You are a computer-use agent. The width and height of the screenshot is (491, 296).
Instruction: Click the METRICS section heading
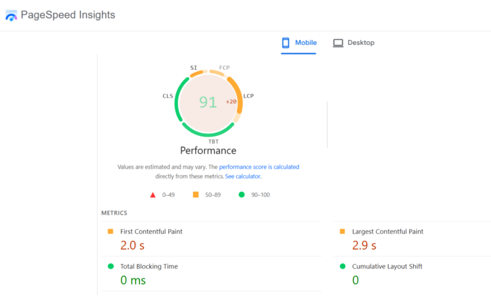(x=114, y=213)
